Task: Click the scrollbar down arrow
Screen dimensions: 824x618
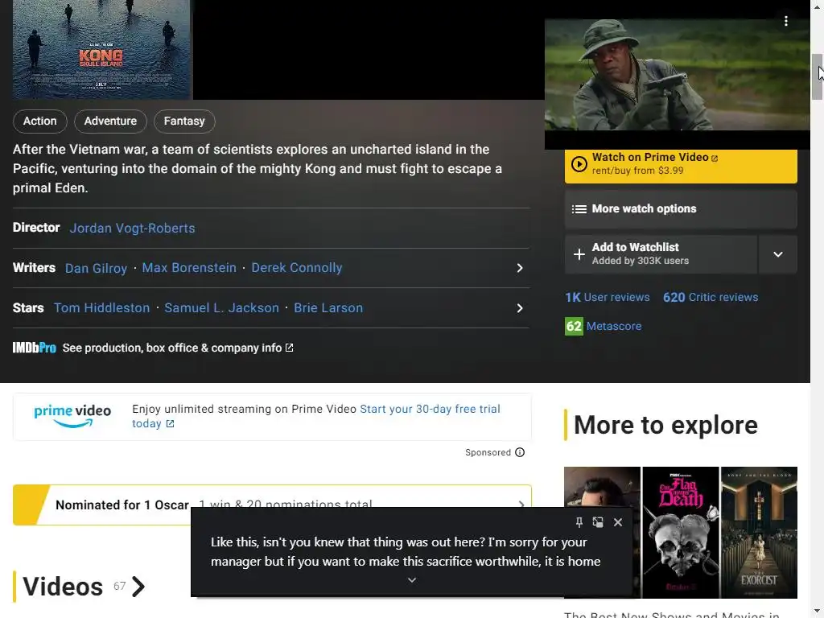Action: (x=818, y=612)
